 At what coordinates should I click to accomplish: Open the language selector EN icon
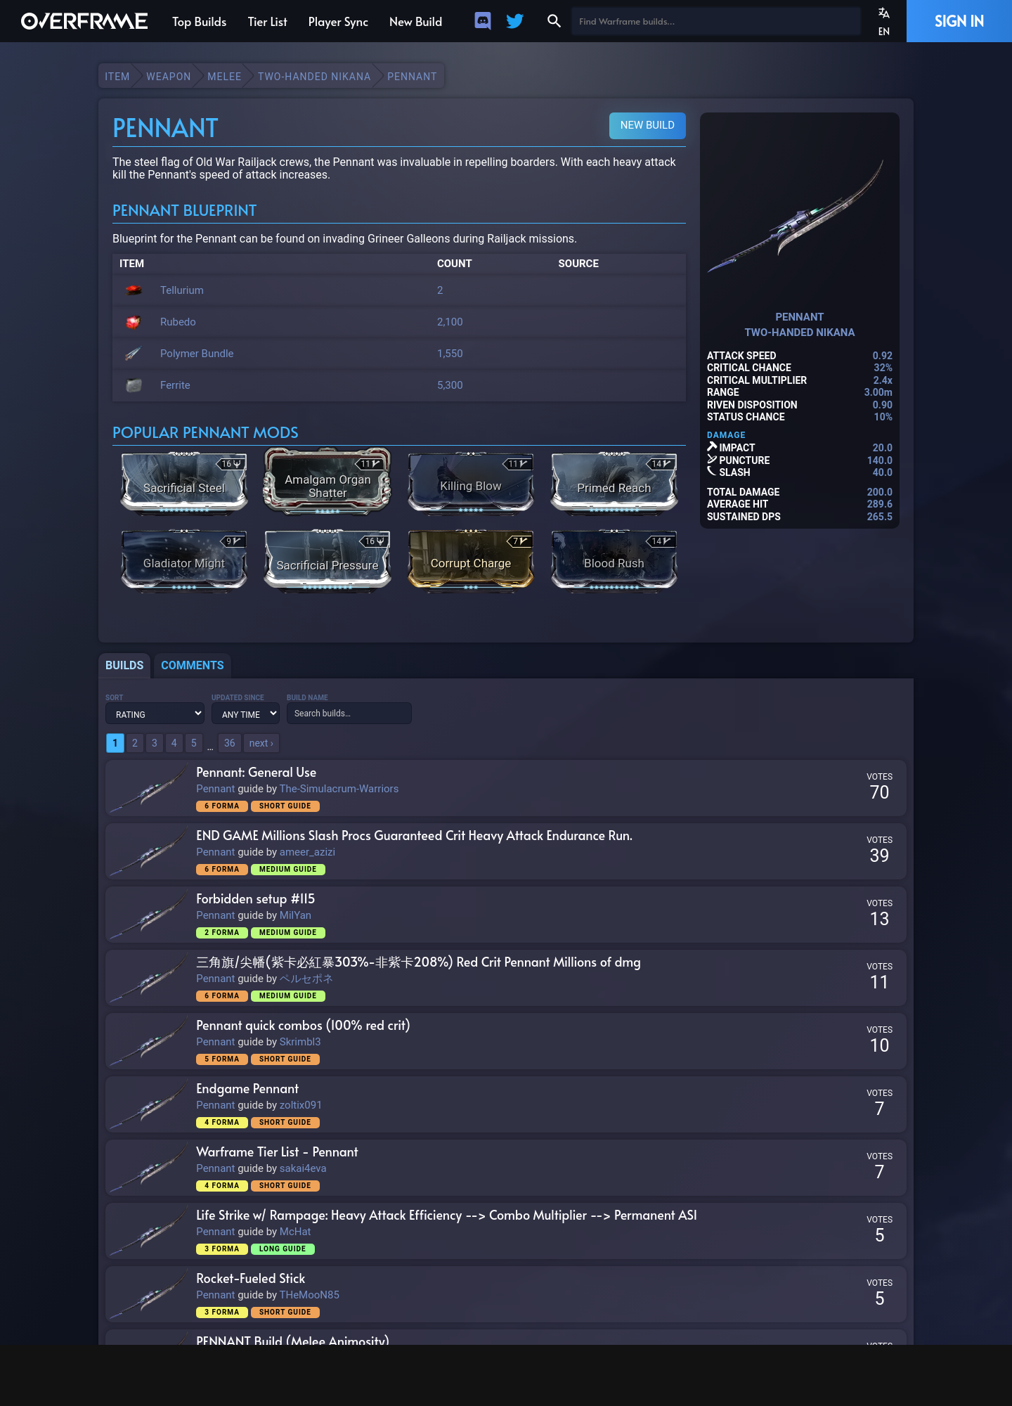point(883,21)
